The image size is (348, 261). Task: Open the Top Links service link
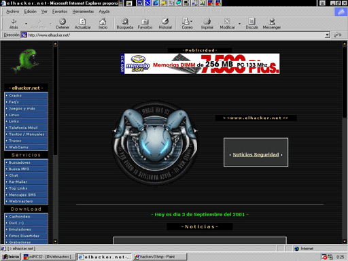(x=26, y=188)
